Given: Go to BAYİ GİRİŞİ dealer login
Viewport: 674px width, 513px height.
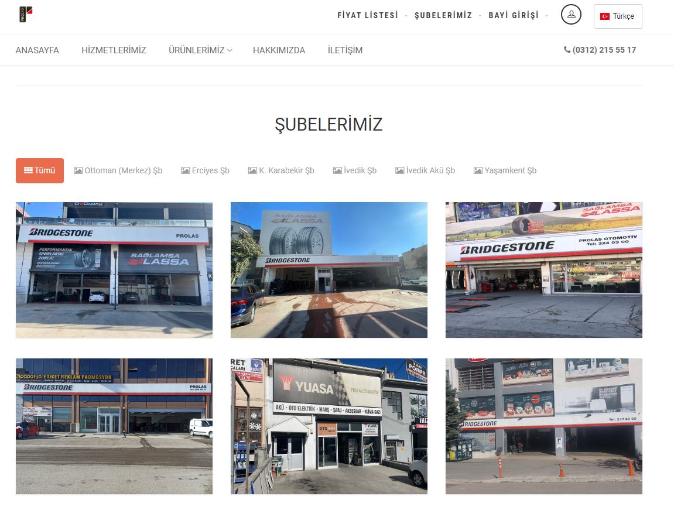Looking at the screenshot, I should (513, 15).
